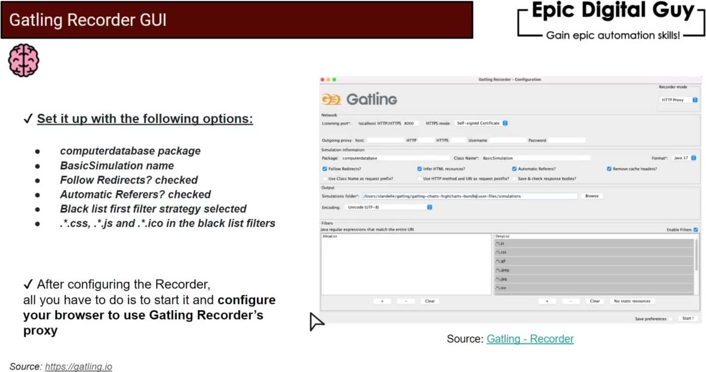Image resolution: width=706 pixels, height=372 pixels.
Task: Open the HTTPS mode Self-signed Certificate dropdown
Action: tap(481, 123)
